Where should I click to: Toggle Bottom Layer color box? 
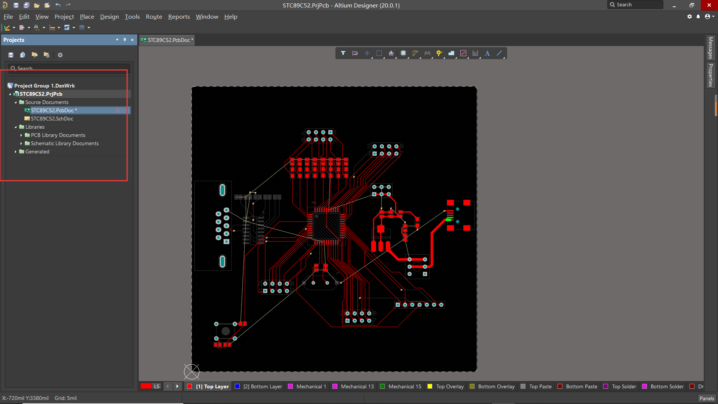point(237,386)
